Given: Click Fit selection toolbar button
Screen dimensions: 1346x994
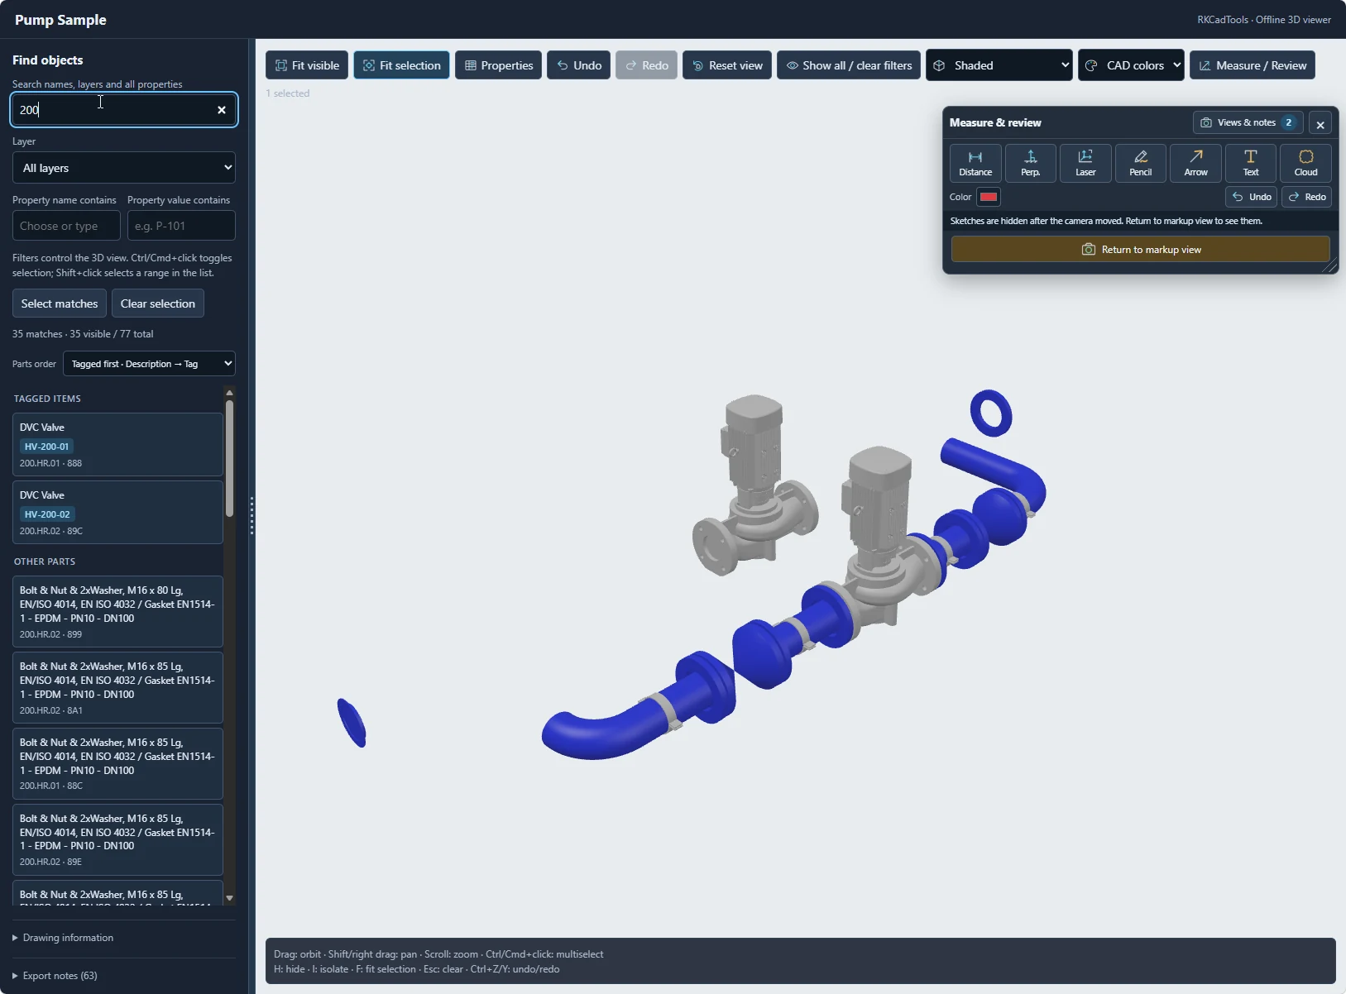Looking at the screenshot, I should pyautogui.click(x=401, y=65).
